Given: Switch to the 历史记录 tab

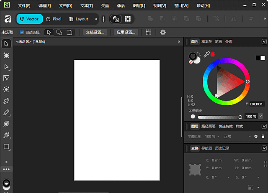Looking at the screenshot, I should click(222, 148).
